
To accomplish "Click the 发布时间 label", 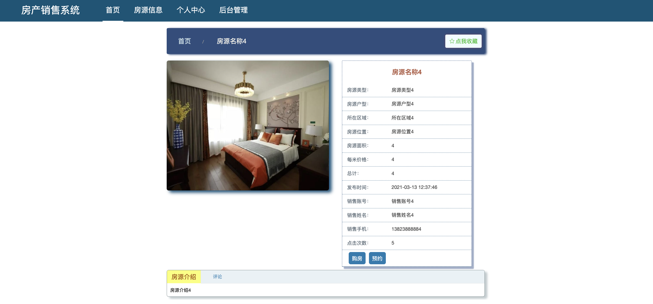I will click(358, 187).
